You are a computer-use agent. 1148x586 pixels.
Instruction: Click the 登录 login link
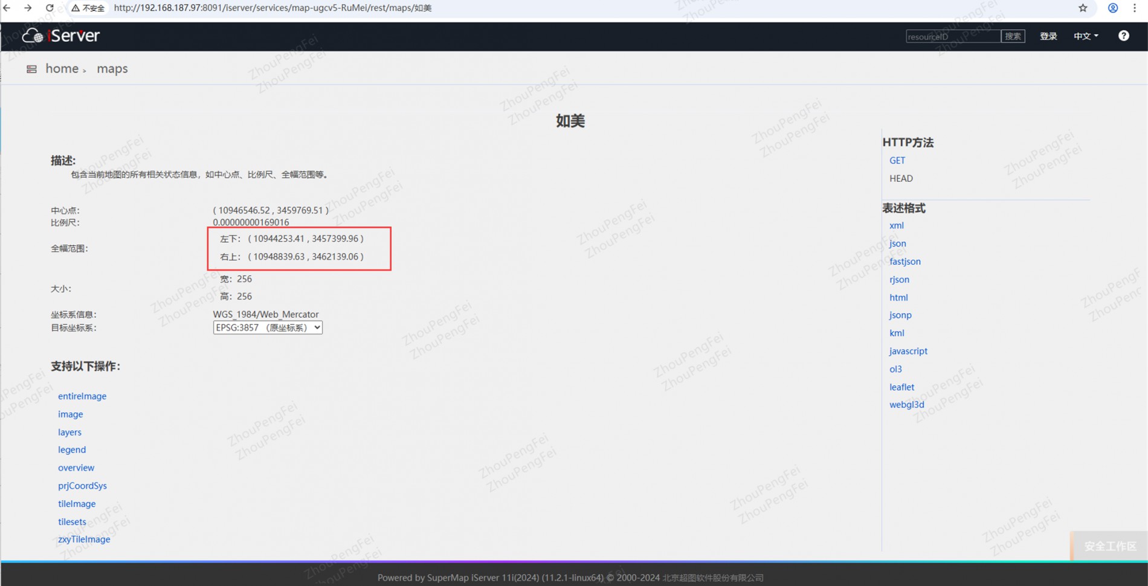pyautogui.click(x=1048, y=36)
